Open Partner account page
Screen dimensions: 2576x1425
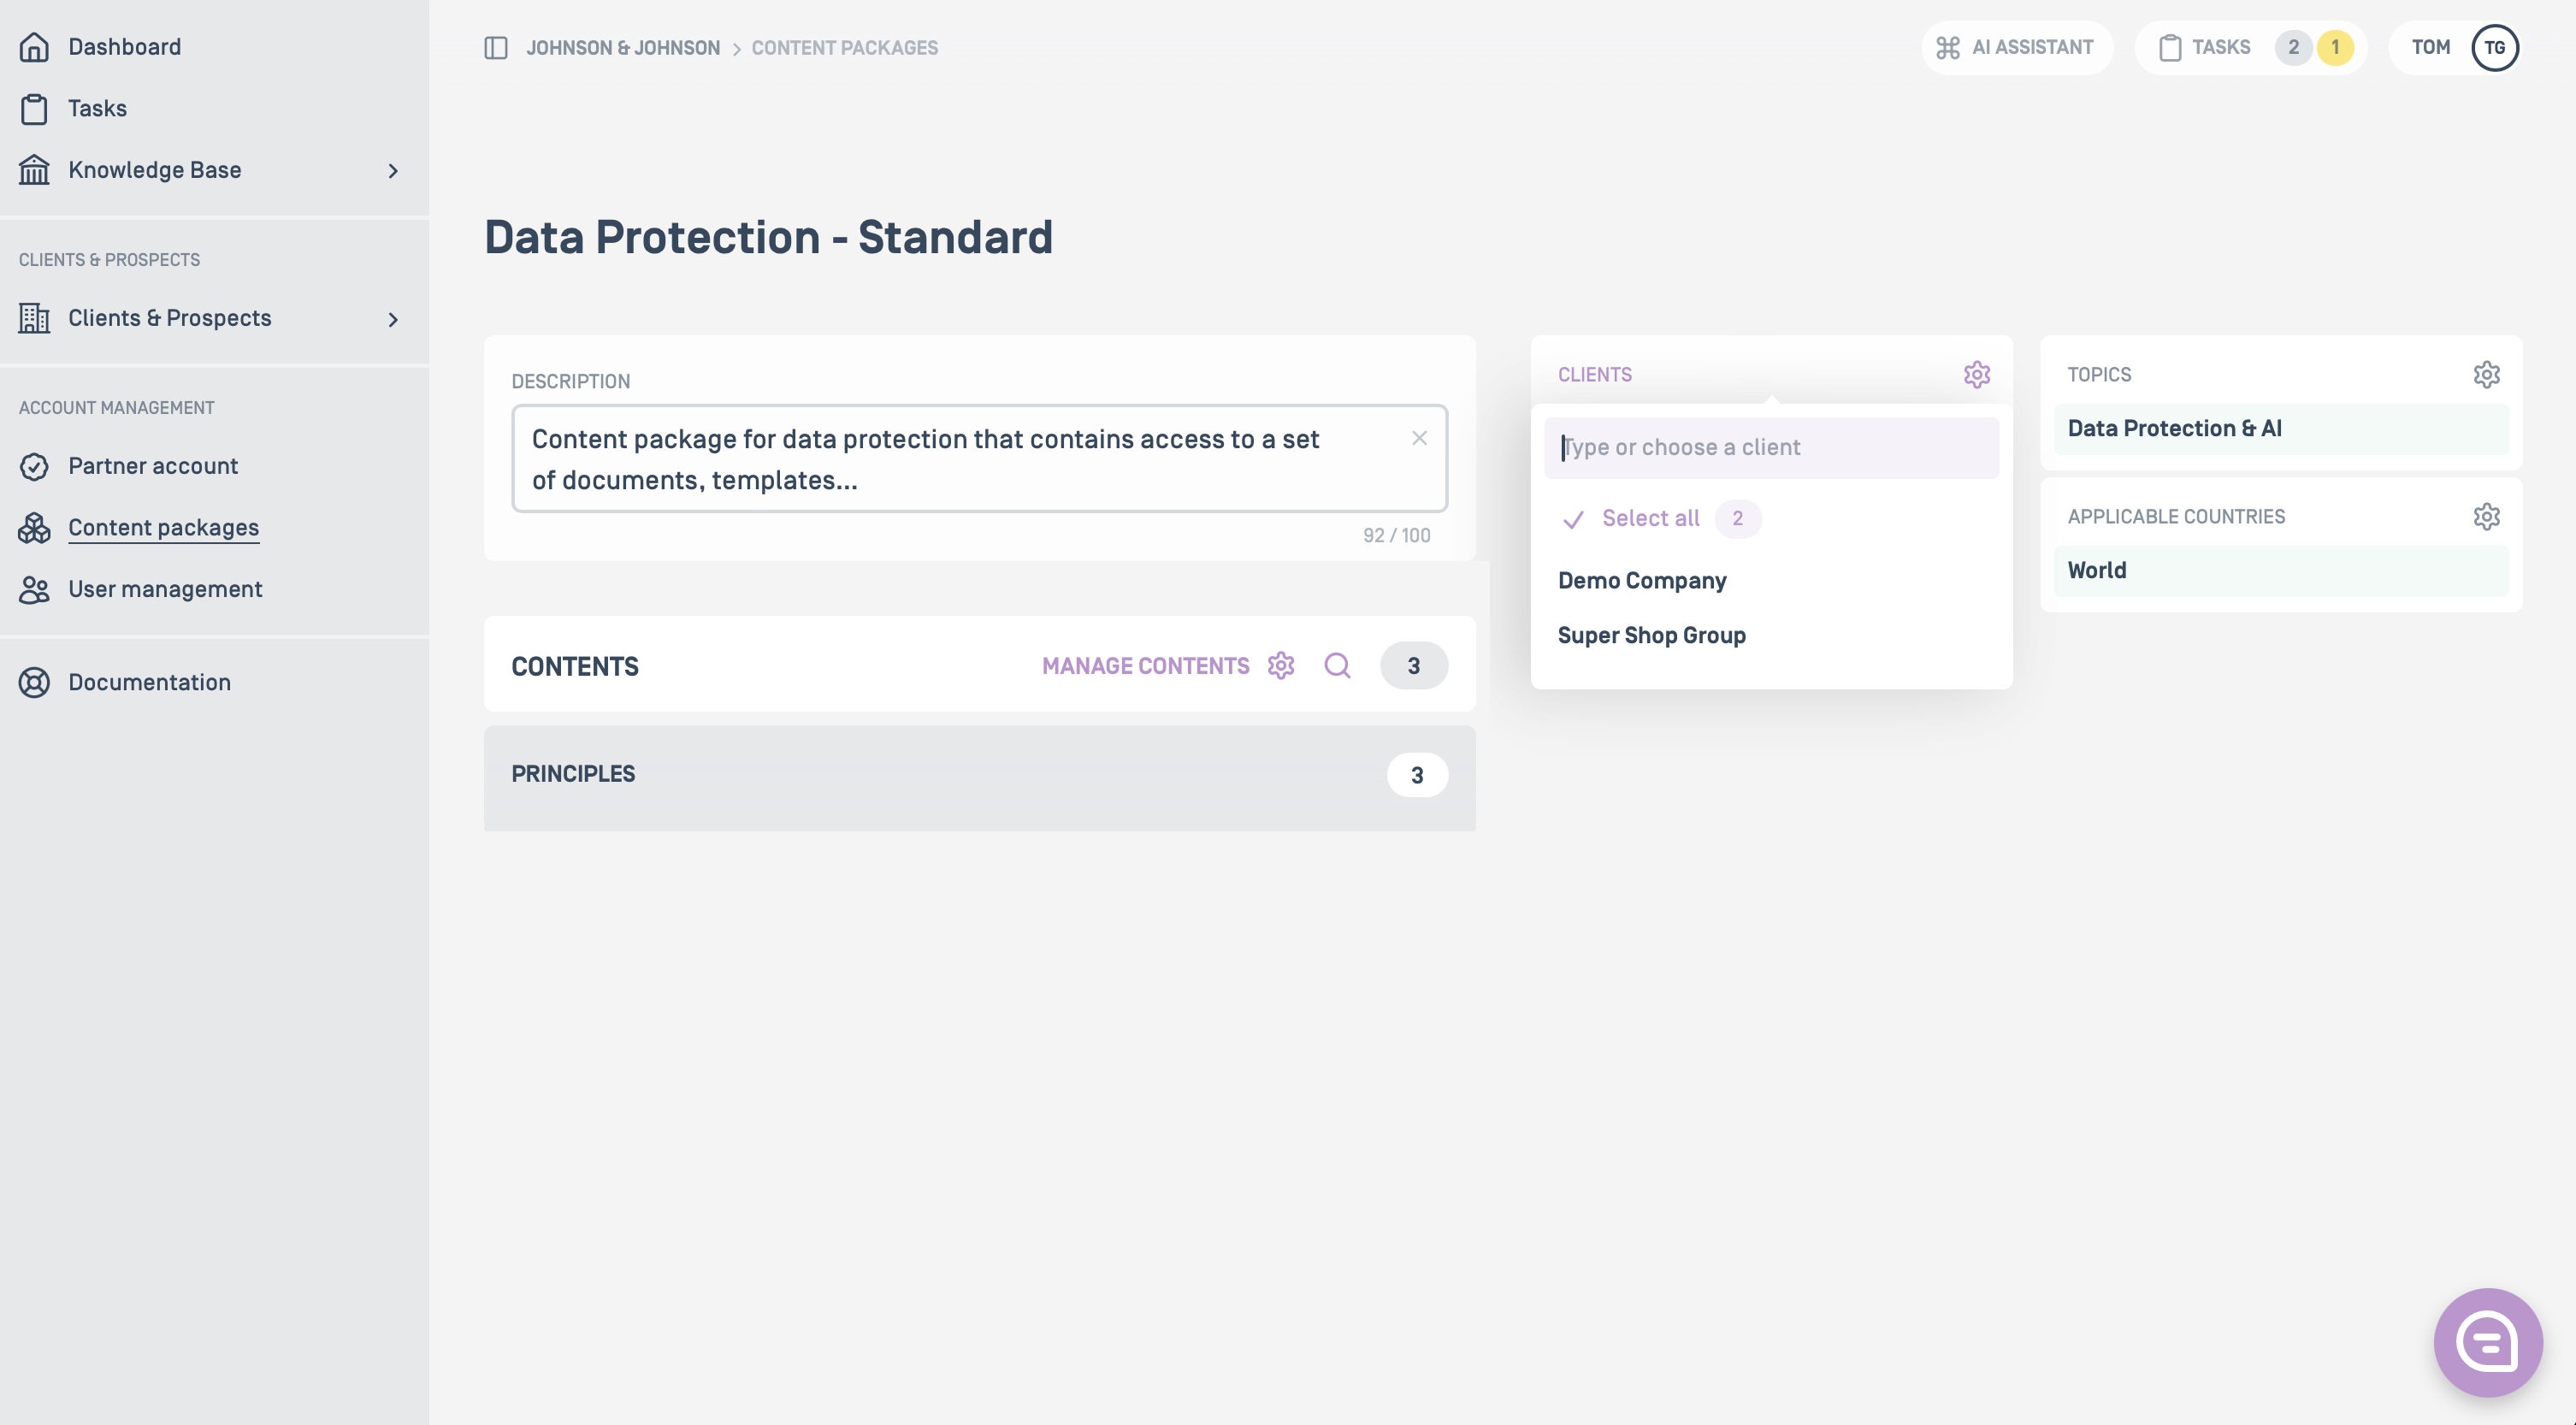153,466
